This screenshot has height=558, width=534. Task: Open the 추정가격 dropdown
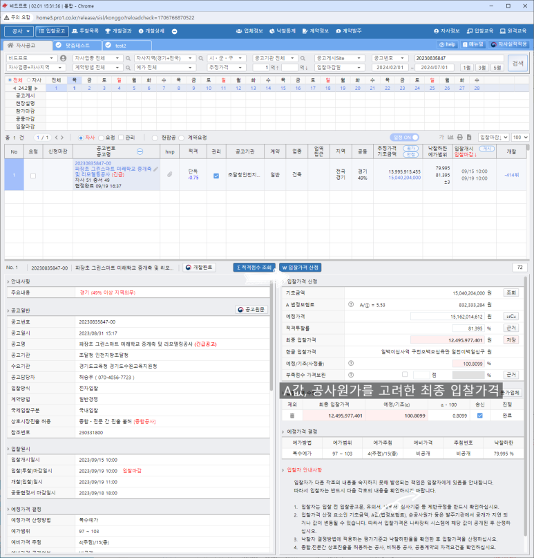227,67
